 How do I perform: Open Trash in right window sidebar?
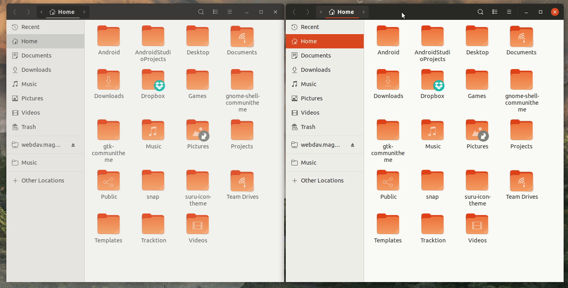(x=325, y=127)
